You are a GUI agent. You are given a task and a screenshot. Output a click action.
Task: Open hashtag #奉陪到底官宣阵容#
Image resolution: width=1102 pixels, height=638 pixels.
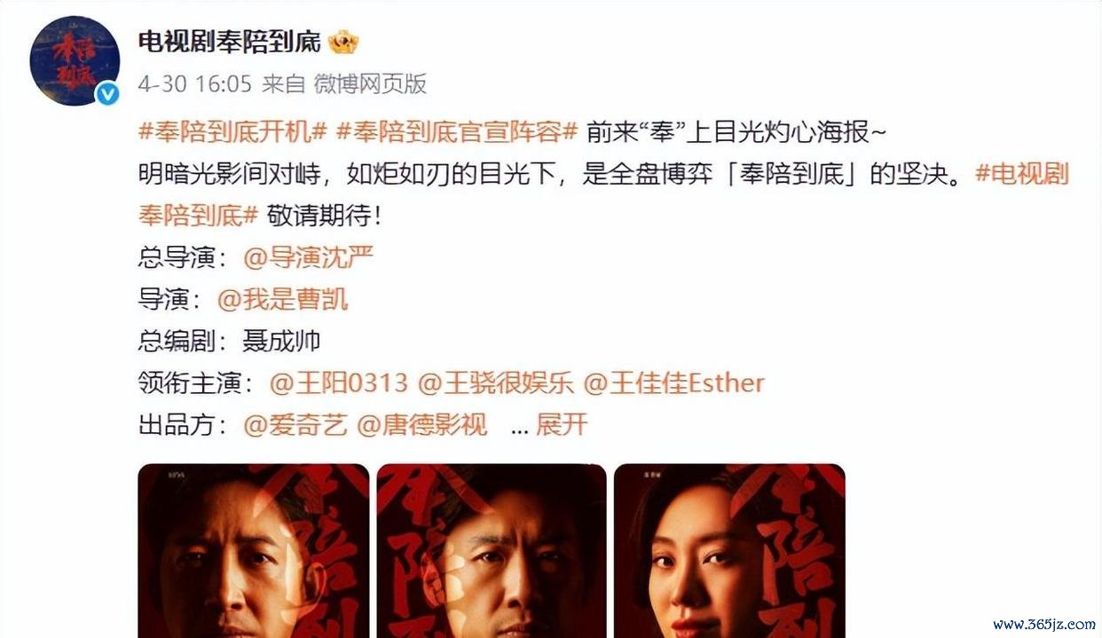pyautogui.click(x=457, y=133)
